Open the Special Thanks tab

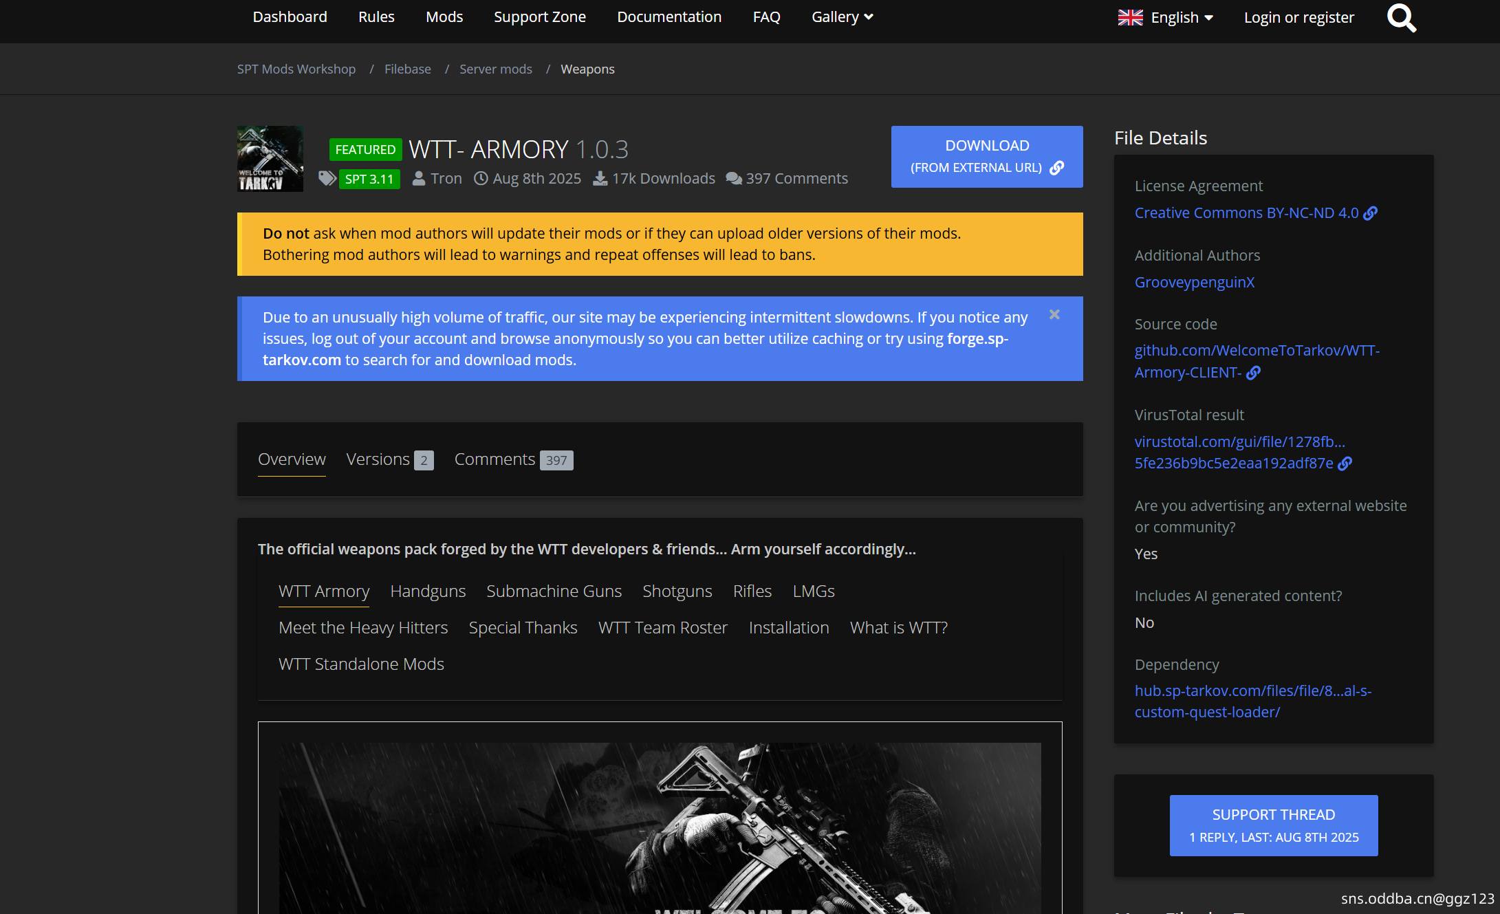[x=523, y=628]
